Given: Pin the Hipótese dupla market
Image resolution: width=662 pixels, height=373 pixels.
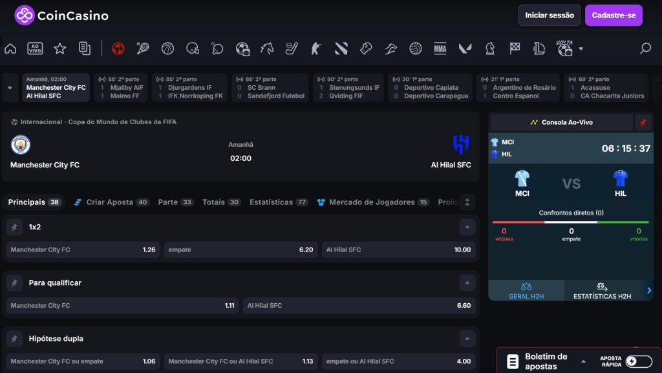Looking at the screenshot, I should (x=14, y=338).
